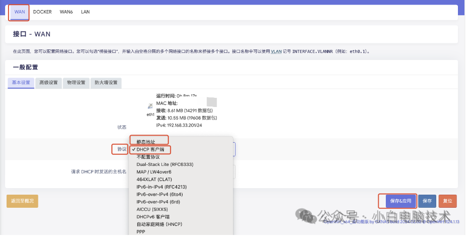
Task: Open the WAN6 interface tab
Action: coord(66,12)
